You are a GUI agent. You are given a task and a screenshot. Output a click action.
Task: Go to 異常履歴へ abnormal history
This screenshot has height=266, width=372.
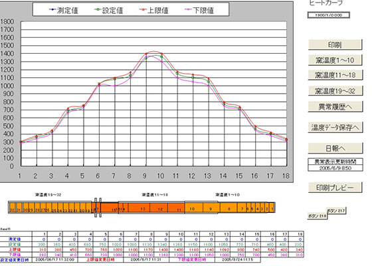tap(335, 107)
